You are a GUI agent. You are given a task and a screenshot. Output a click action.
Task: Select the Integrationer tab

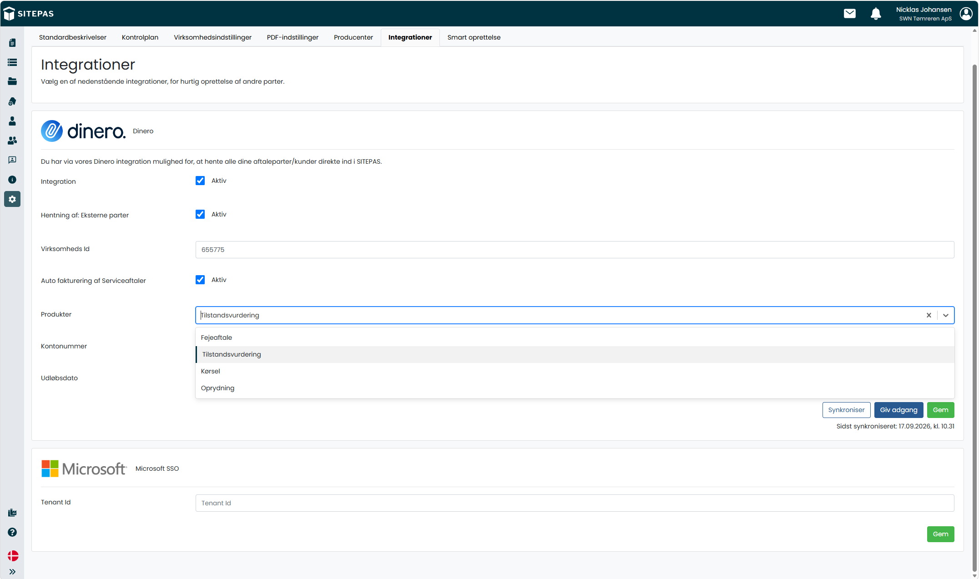[410, 37]
